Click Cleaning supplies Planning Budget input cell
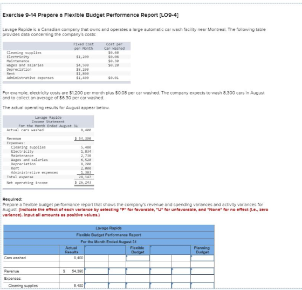The width and height of the screenshot is (302, 290). click(202, 286)
